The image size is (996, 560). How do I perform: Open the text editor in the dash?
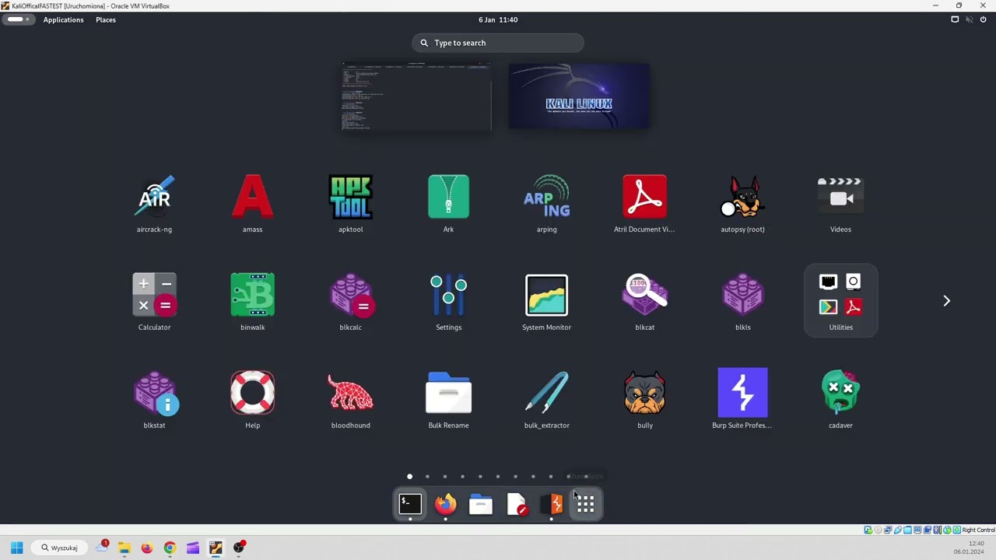coord(517,505)
